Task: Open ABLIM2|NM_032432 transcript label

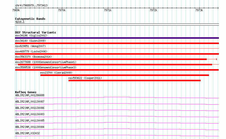Action: 27,133
